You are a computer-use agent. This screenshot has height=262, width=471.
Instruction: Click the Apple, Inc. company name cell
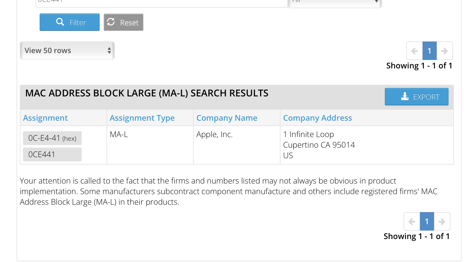click(214, 134)
